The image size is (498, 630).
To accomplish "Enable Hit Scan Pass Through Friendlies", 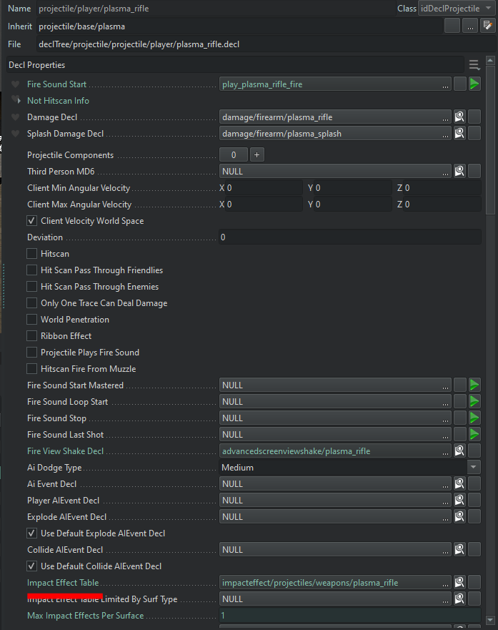I will (31, 270).
